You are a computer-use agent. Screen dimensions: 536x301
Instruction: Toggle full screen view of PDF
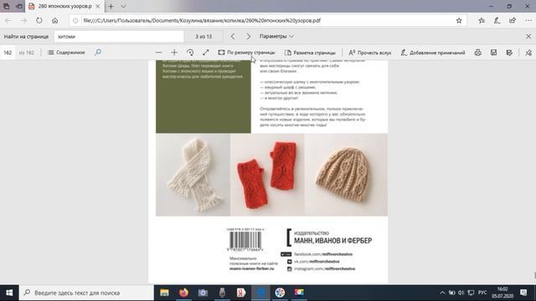[205, 53]
